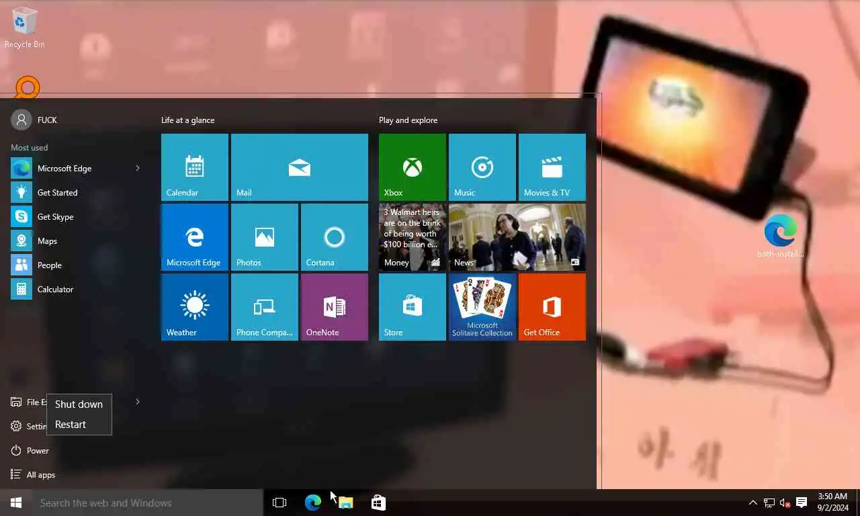This screenshot has width=860, height=516.
Task: Select the Recycle Bin desktop icon
Action: [x=25, y=28]
